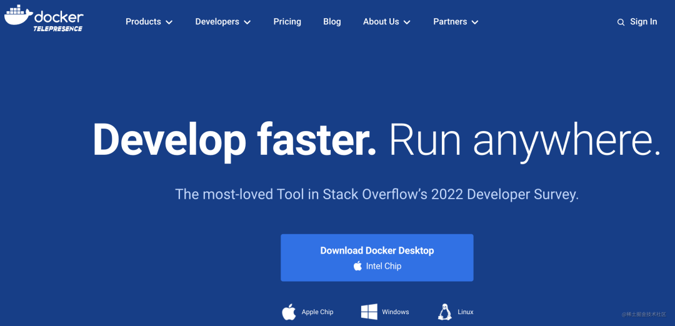This screenshot has width=675, height=326.
Task: Click Download Docker Desktop button
Action: (377, 258)
